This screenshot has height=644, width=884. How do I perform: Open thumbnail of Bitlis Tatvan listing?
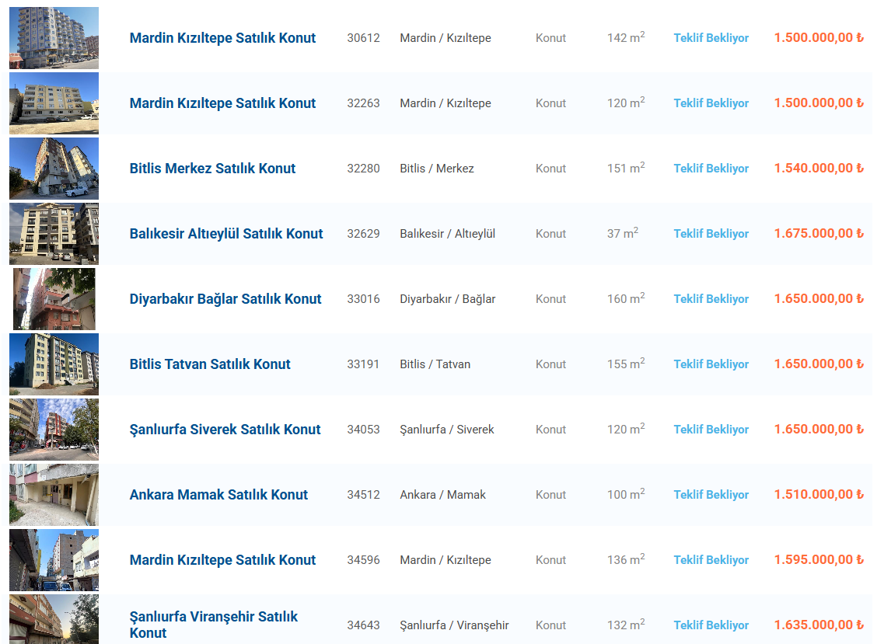(x=54, y=364)
